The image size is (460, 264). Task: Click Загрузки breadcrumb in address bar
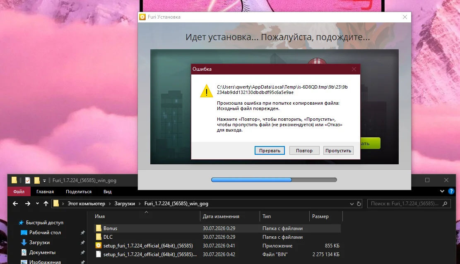coord(125,204)
